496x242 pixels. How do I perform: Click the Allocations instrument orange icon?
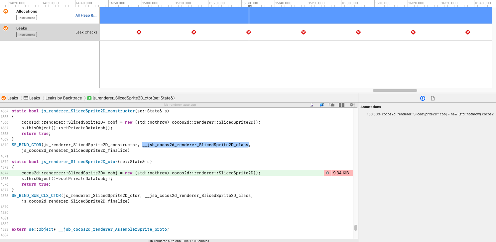coord(6,11)
